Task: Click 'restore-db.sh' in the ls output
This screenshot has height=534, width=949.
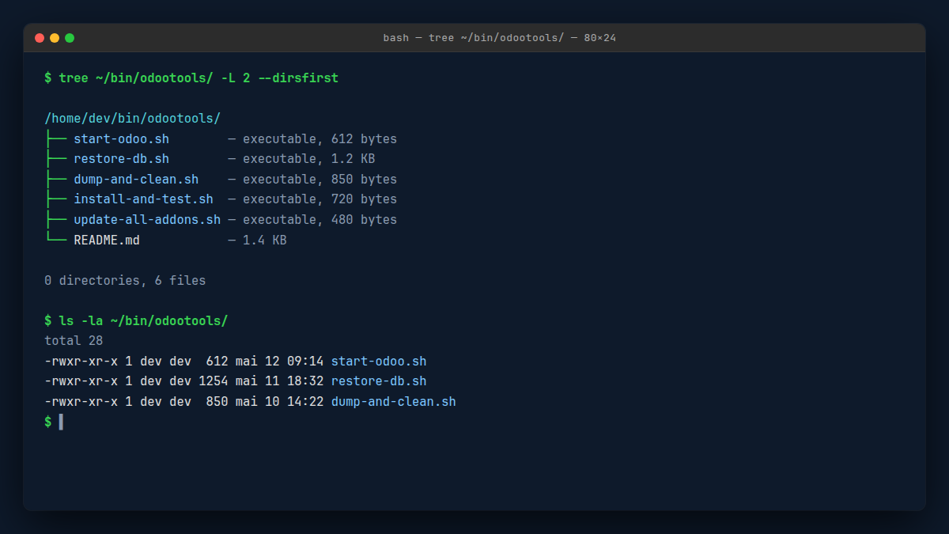Action: pyautogui.click(x=379, y=381)
